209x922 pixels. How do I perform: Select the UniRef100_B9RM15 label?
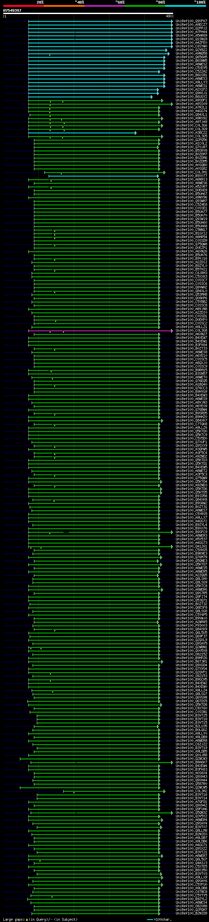click(191, 370)
